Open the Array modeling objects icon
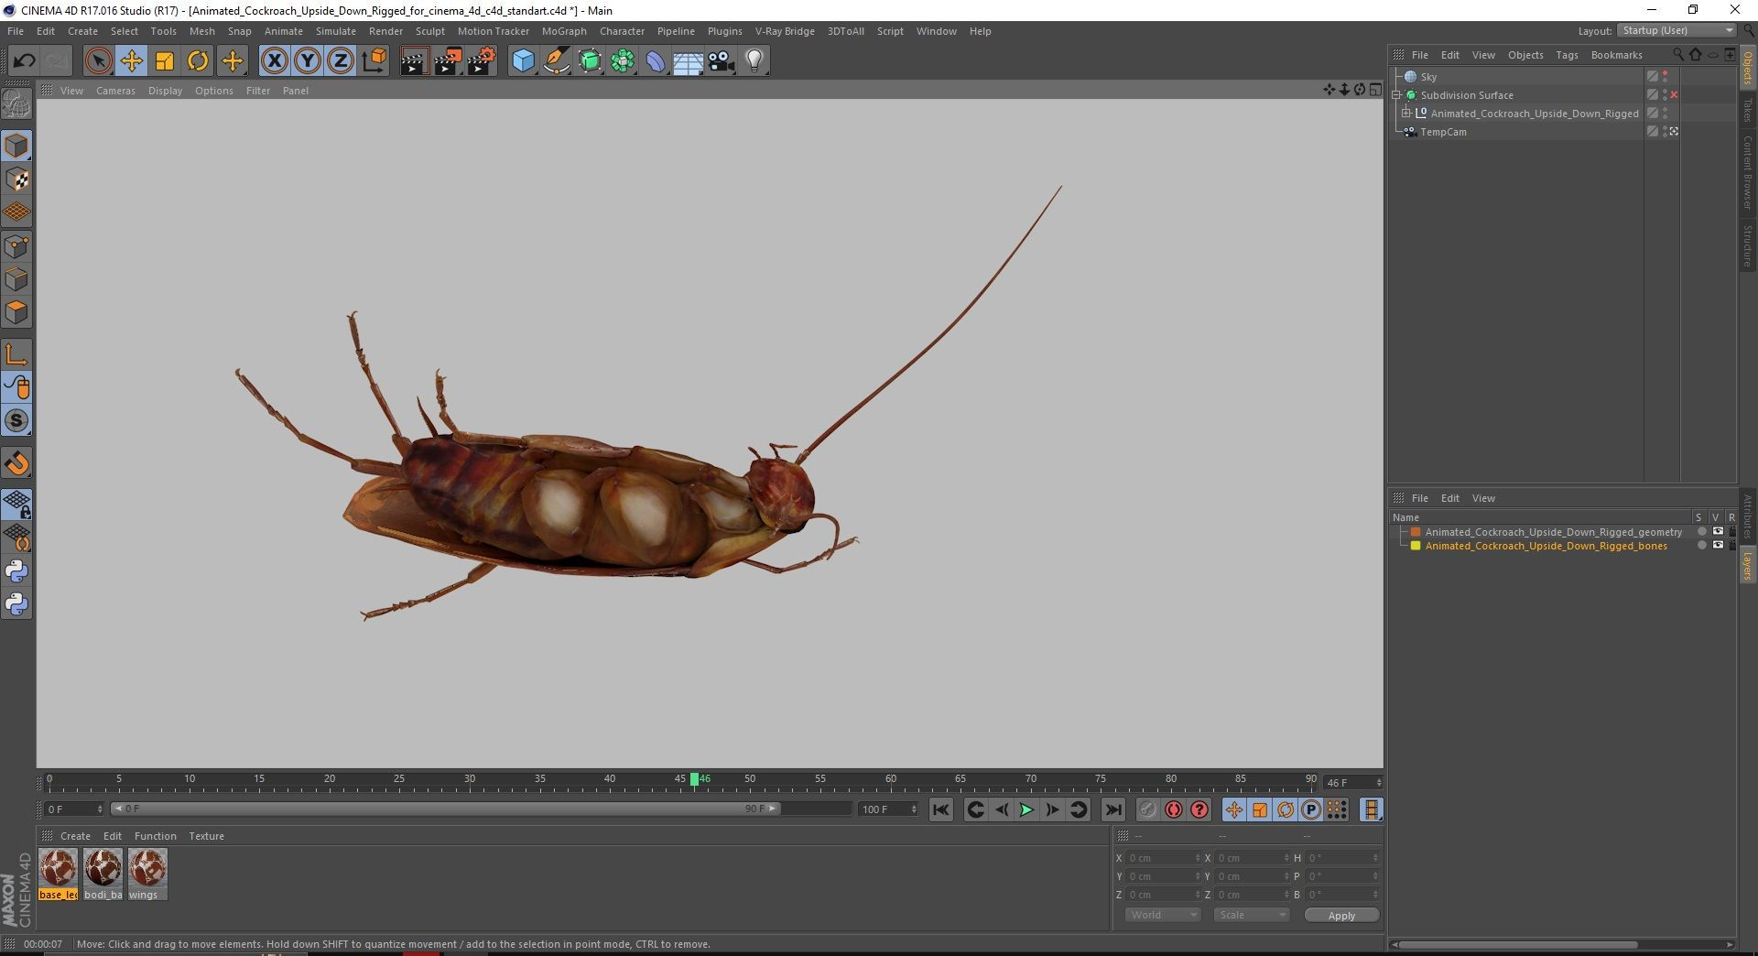The height and width of the screenshot is (956, 1758). (x=623, y=61)
